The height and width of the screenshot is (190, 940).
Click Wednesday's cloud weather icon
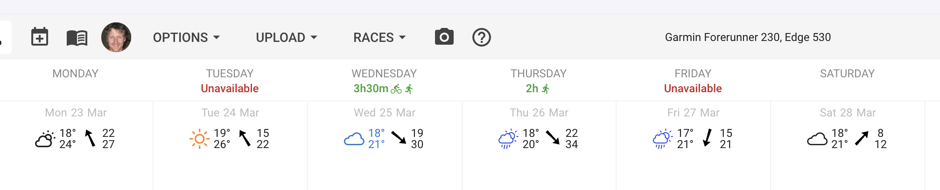pos(354,139)
